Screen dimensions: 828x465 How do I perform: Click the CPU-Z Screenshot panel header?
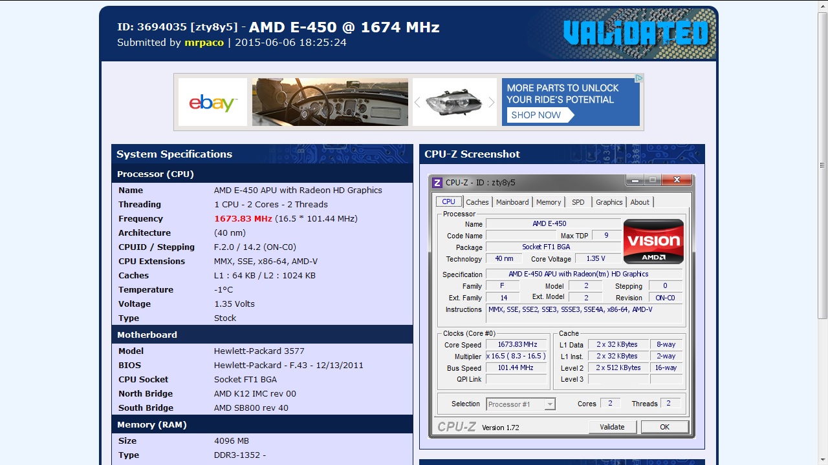(562, 154)
